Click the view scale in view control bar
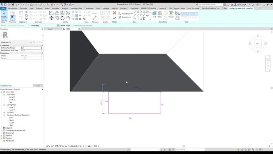 [x=50, y=146]
